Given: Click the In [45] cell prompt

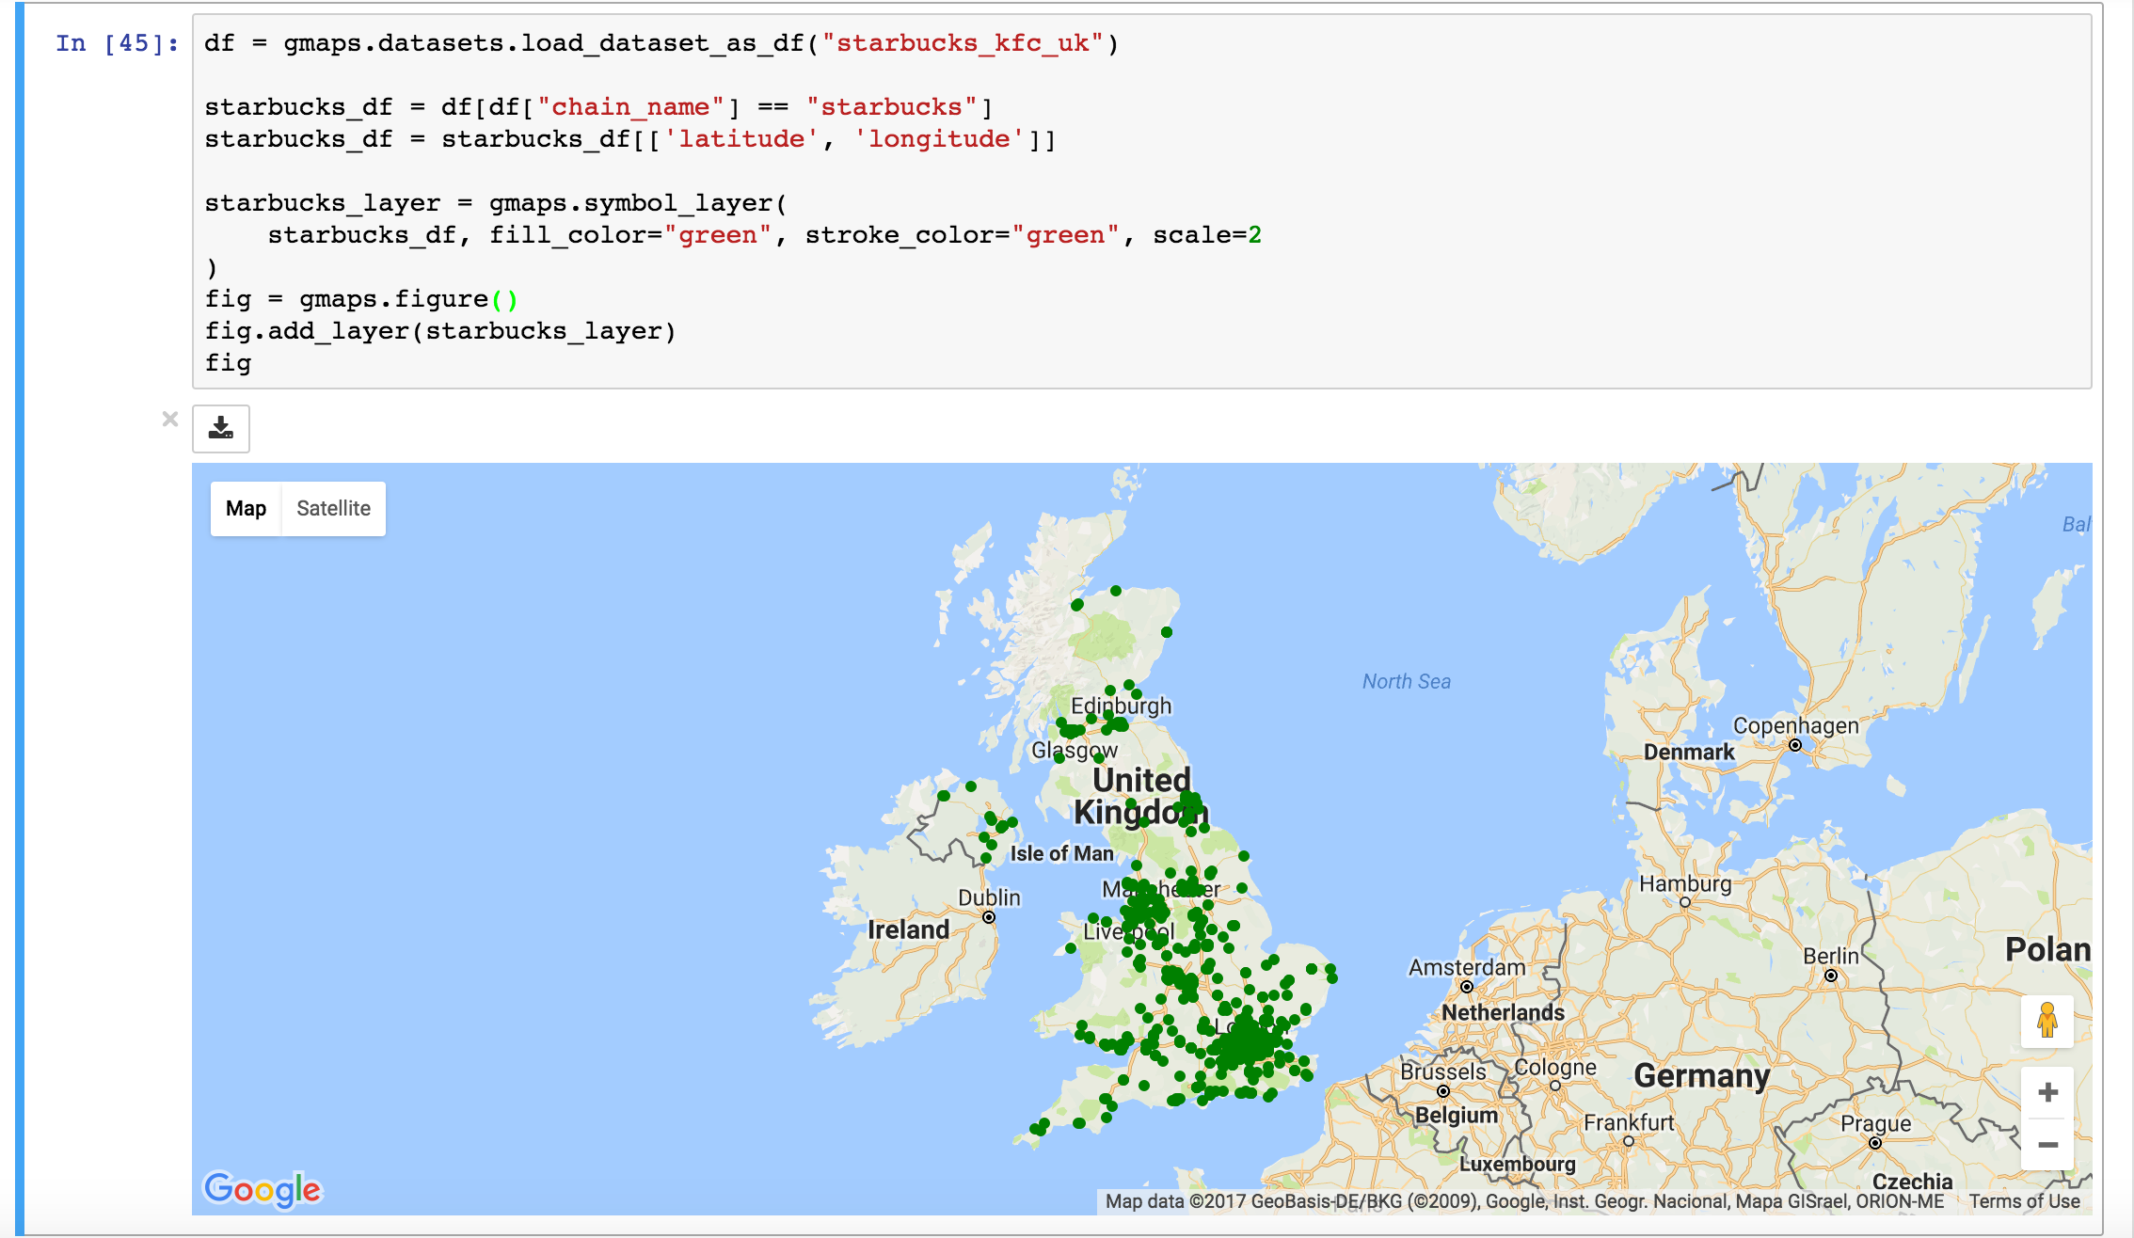Looking at the screenshot, I should [117, 43].
